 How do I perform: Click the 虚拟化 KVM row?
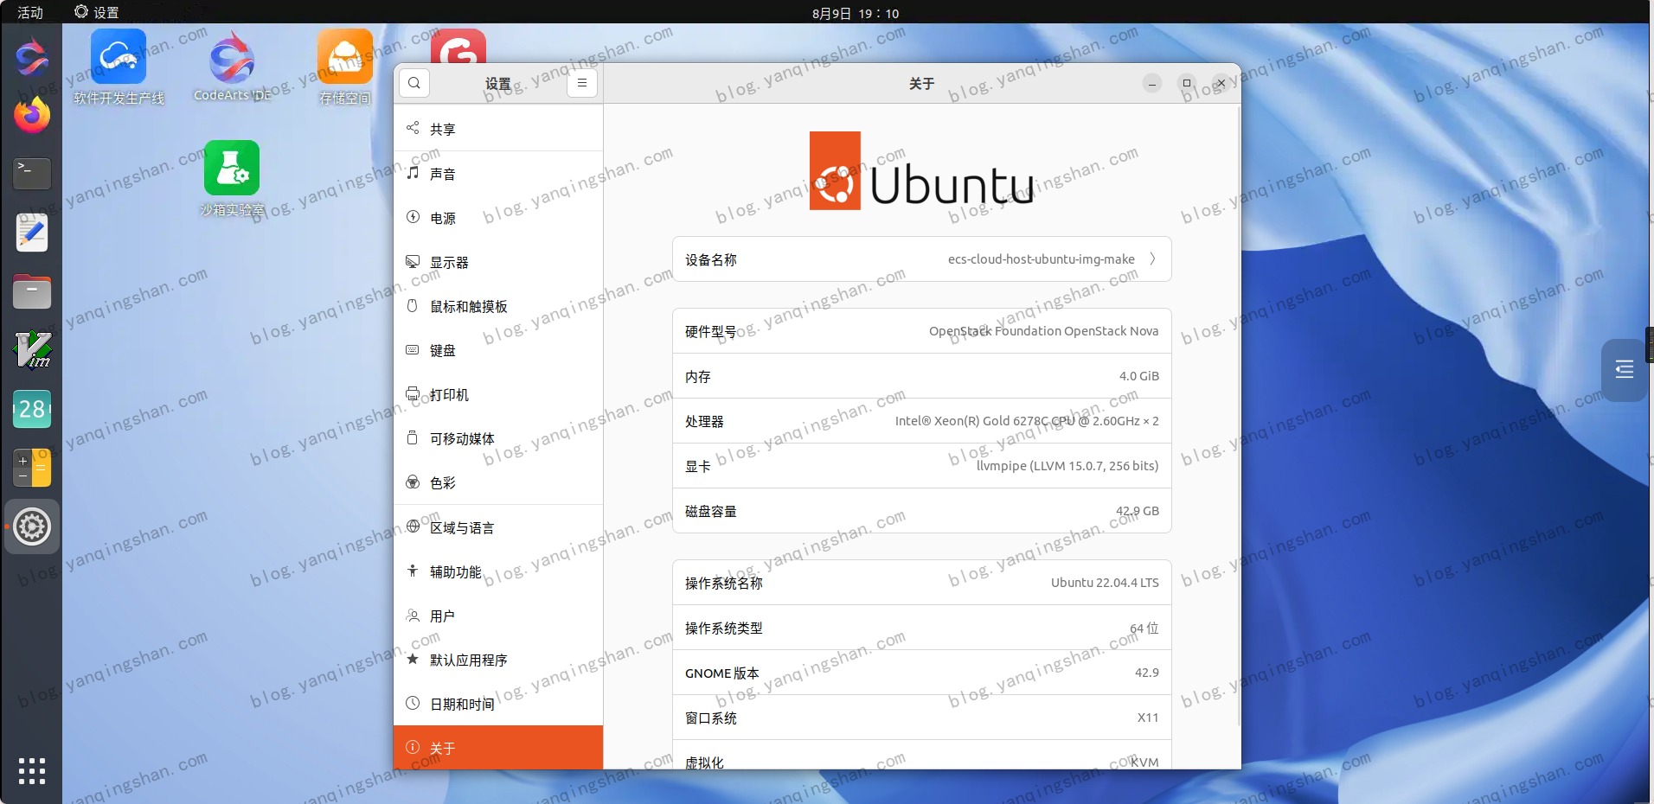pos(922,755)
